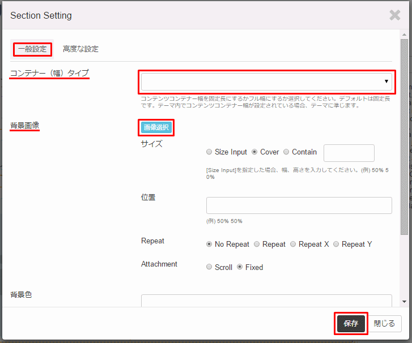Switch to the 一般設定 tab
The image size is (412, 343).
32,49
